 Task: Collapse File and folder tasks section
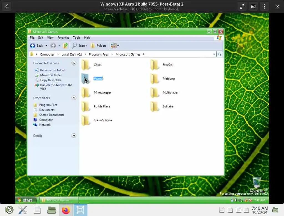tap(74, 63)
